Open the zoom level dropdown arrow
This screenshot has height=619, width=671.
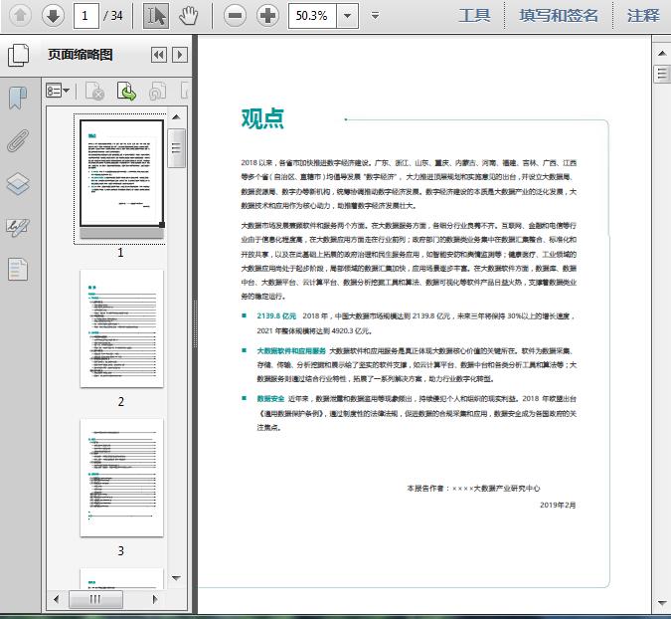pyautogui.click(x=348, y=16)
